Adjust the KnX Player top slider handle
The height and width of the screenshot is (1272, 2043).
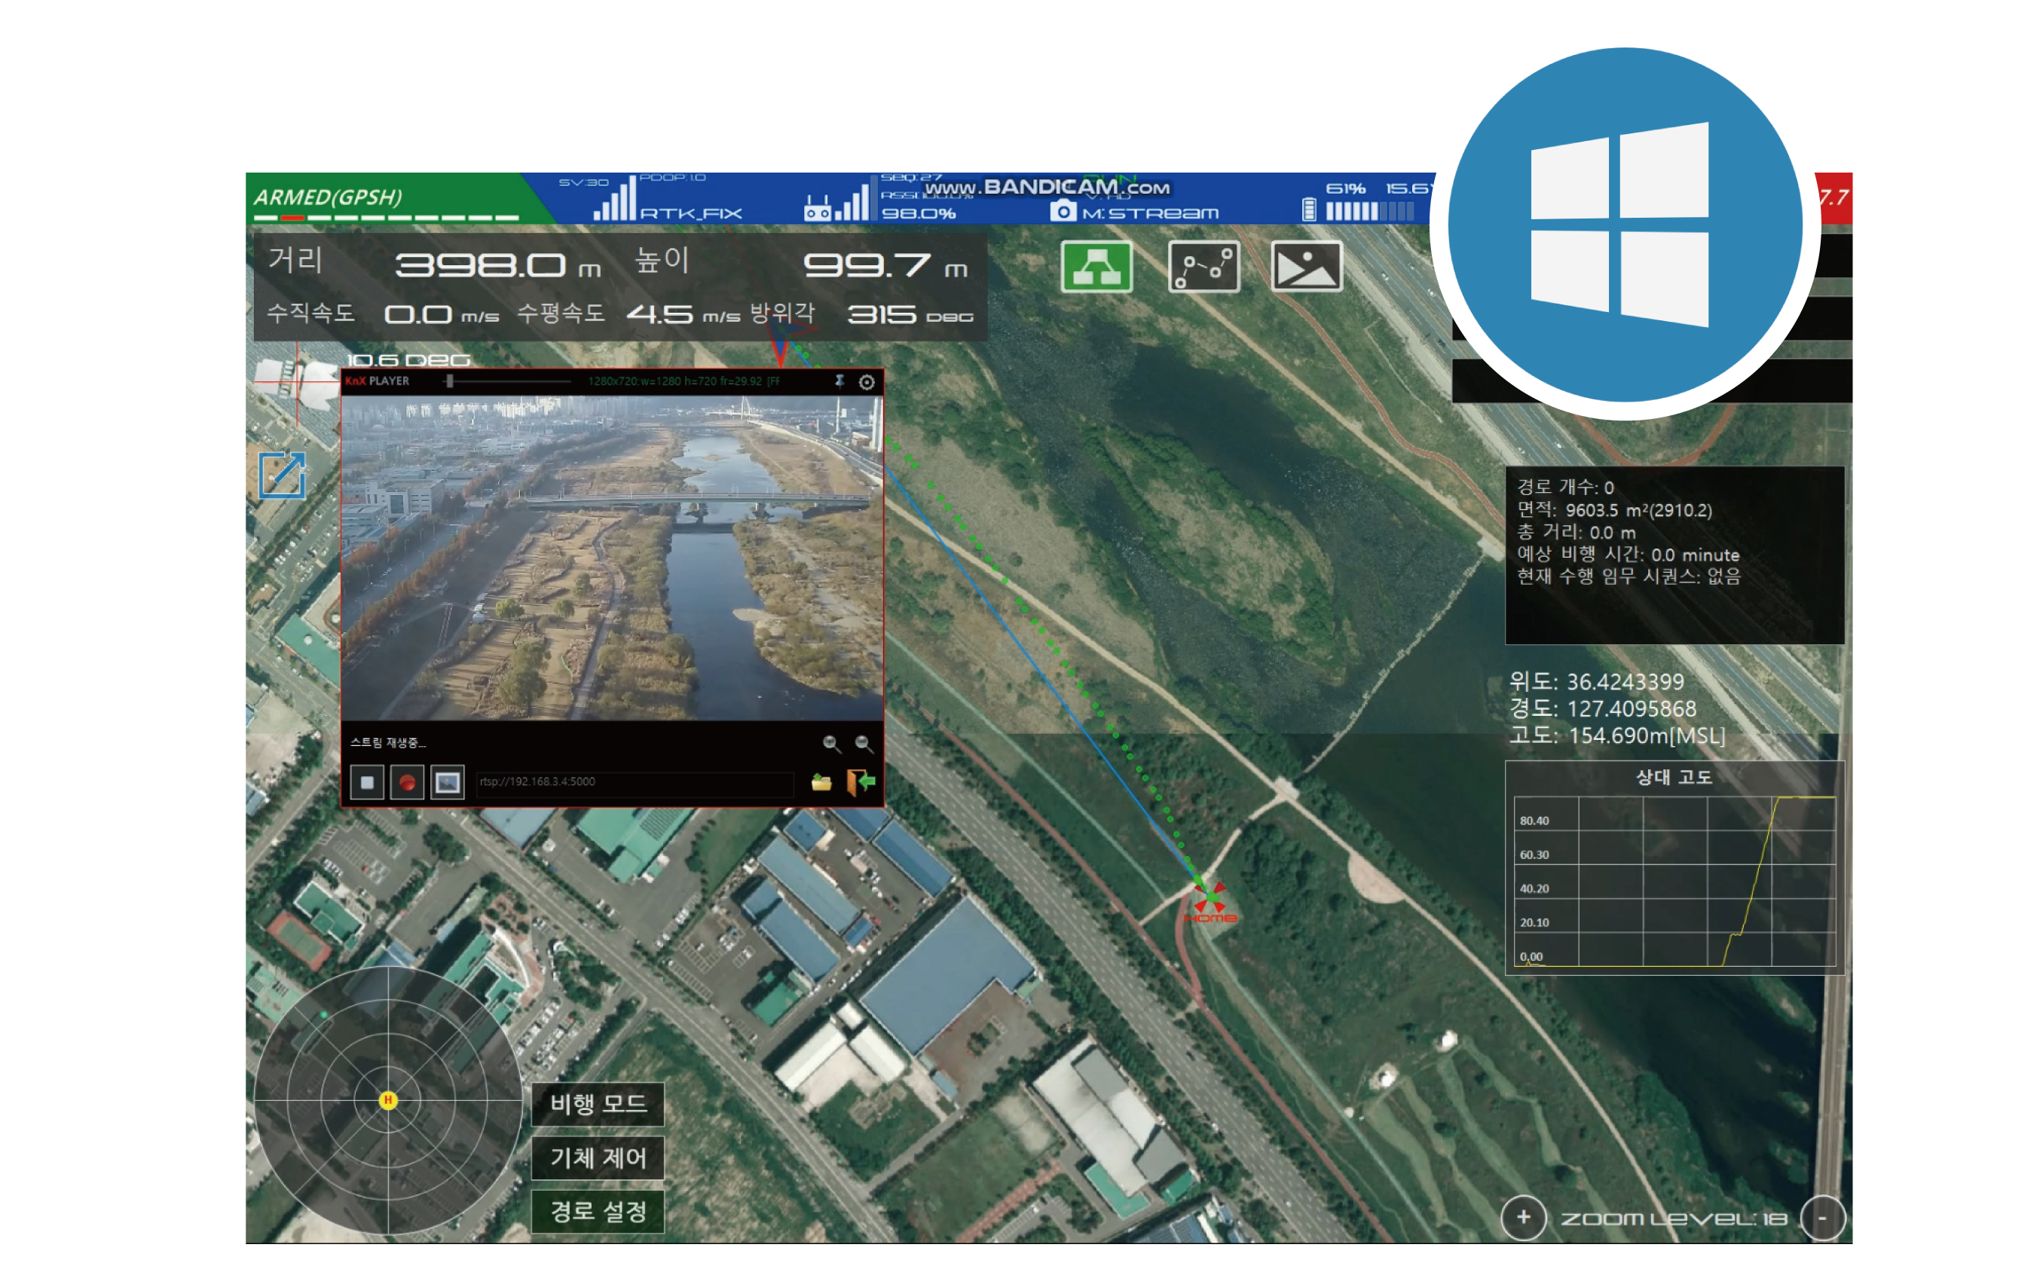451,383
